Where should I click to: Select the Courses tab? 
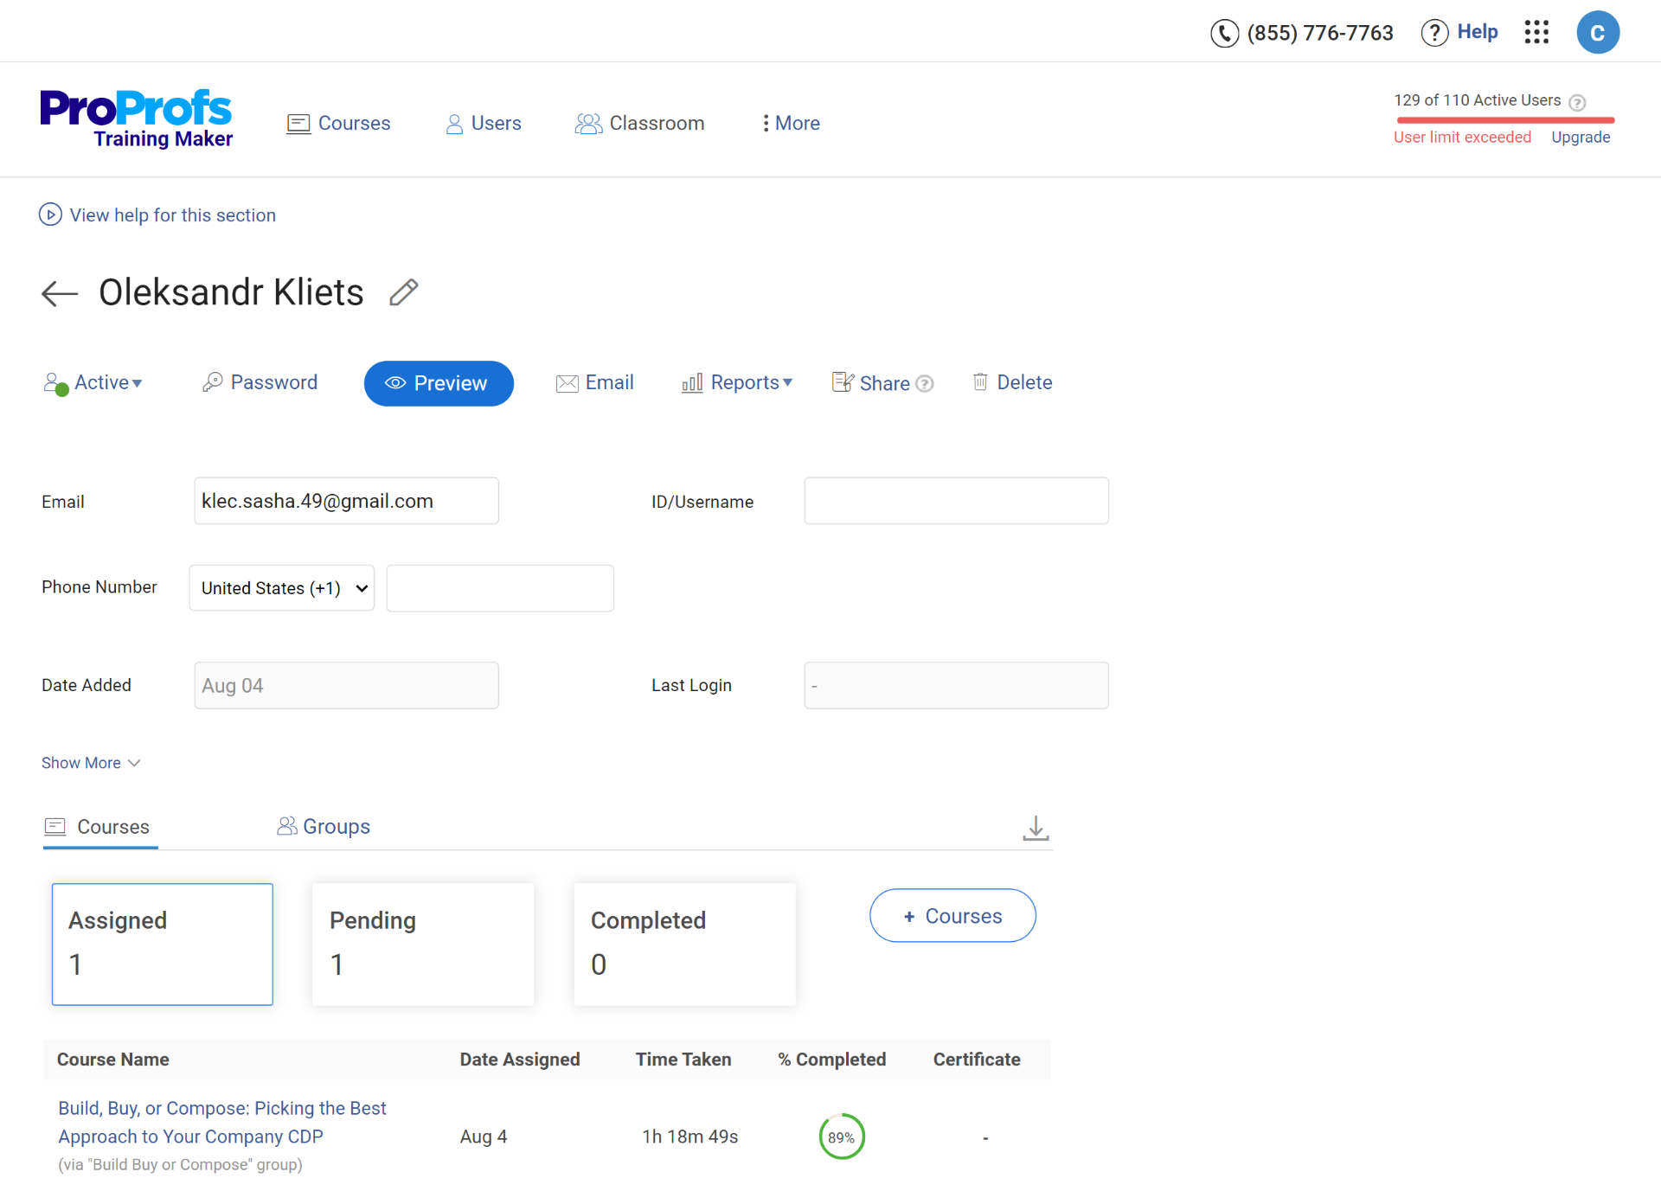click(113, 826)
